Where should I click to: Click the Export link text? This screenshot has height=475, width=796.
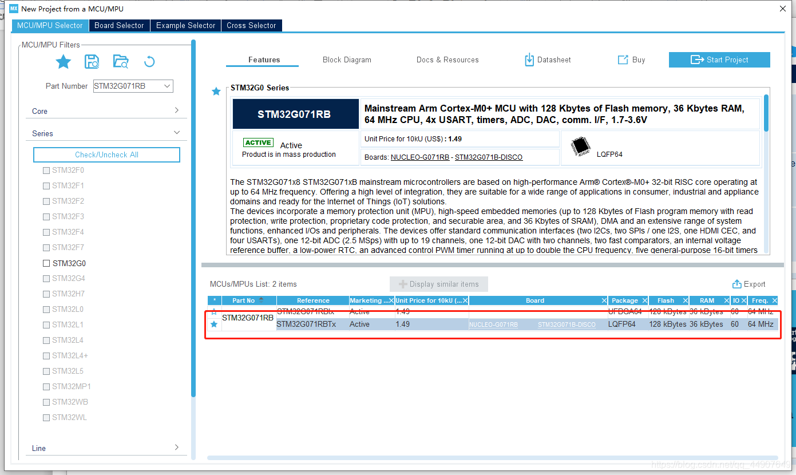click(755, 284)
